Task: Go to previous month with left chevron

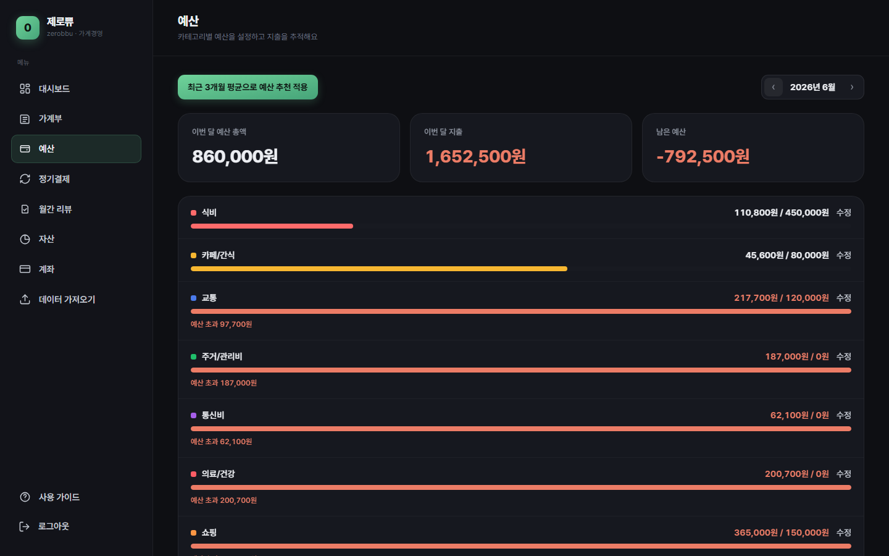Action: pos(774,87)
